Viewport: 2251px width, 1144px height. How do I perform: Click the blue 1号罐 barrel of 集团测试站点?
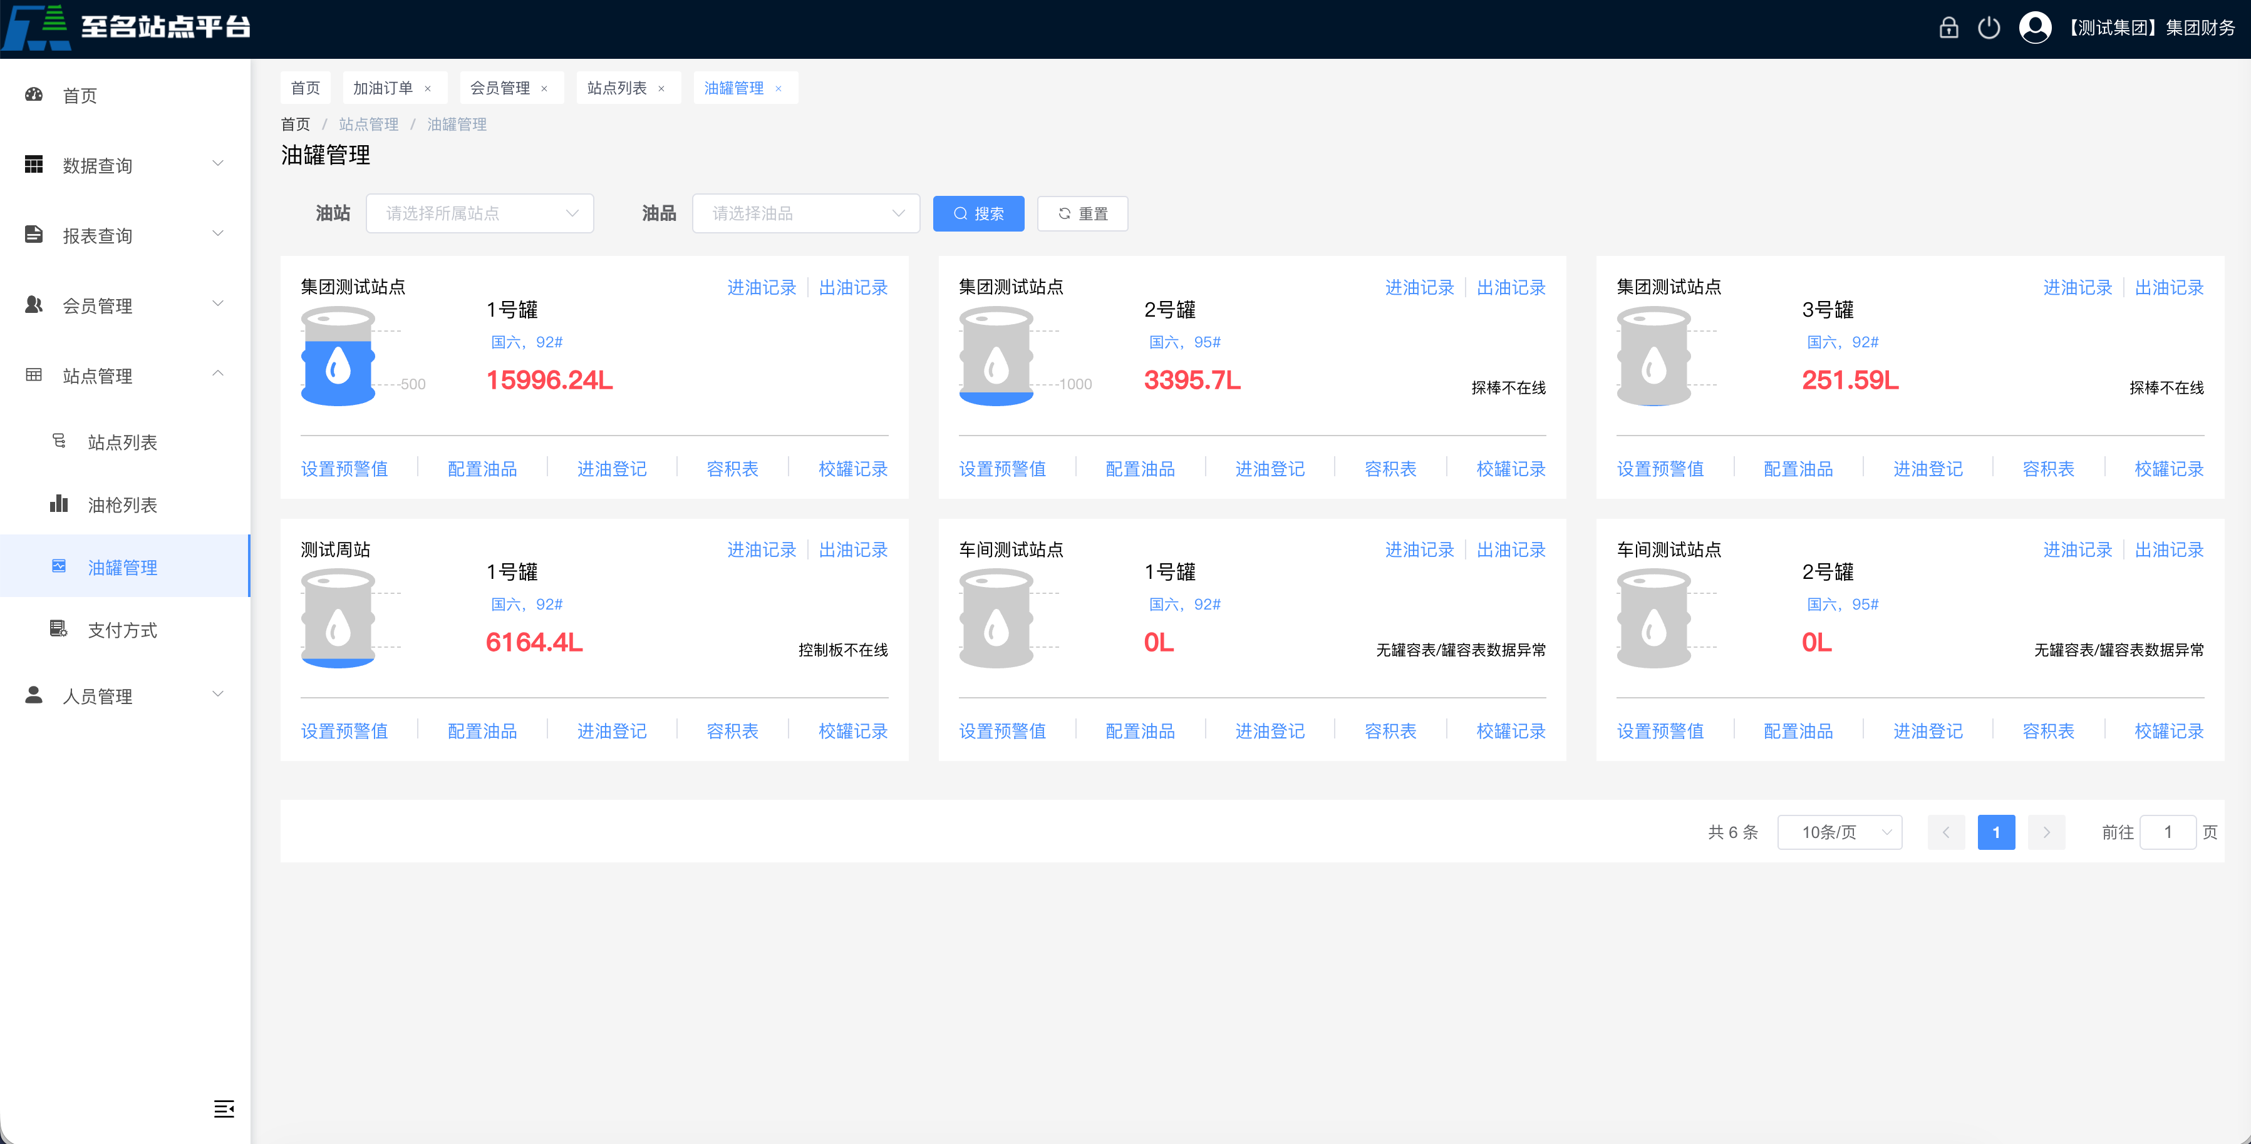(338, 356)
